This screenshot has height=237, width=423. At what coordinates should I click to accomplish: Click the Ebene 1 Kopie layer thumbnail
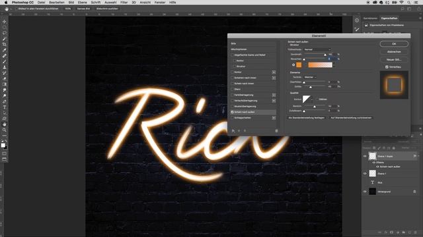tap(373, 156)
